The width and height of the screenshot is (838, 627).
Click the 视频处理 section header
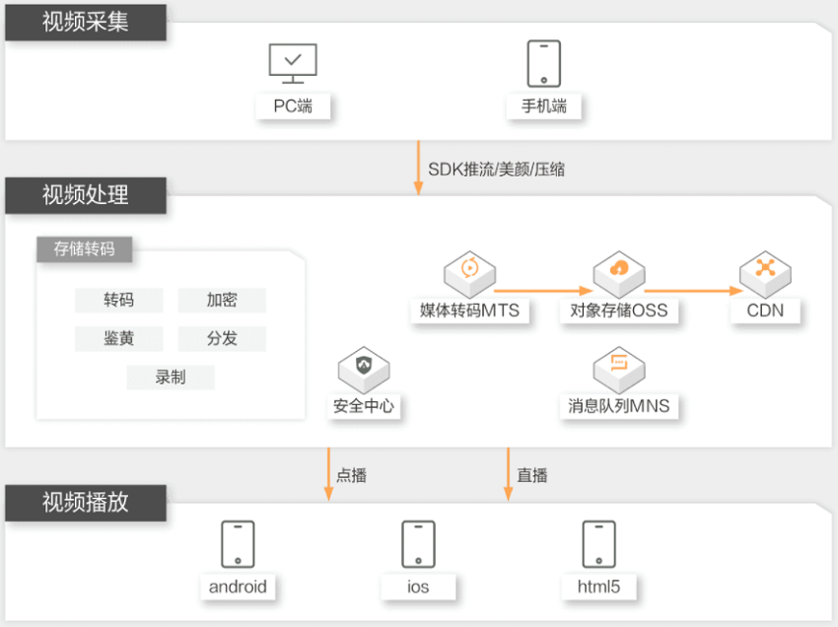click(x=86, y=195)
